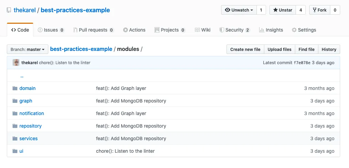This screenshot has width=349, height=168.
Task: Switch to the Security tab
Action: [x=235, y=30]
